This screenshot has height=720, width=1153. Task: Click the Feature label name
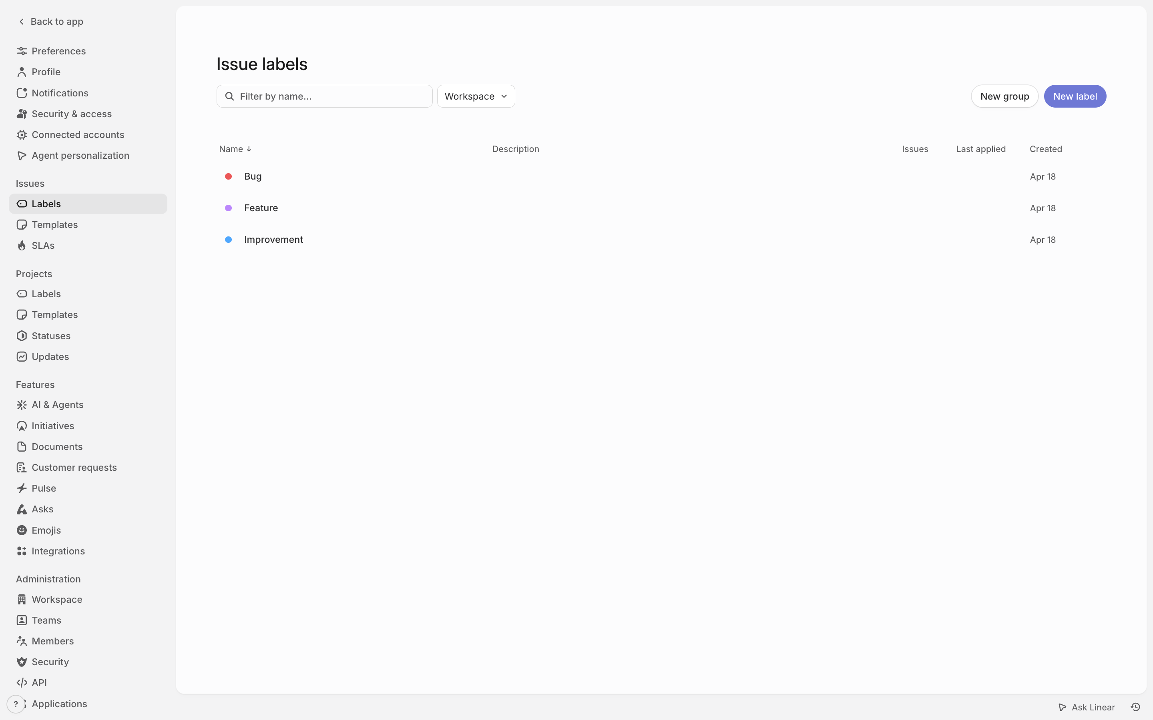(x=261, y=208)
